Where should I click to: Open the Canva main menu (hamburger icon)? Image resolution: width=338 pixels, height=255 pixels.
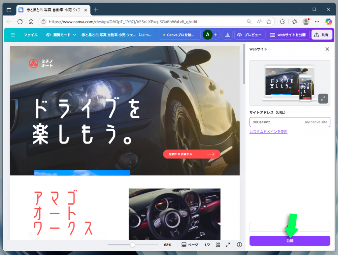[x=13, y=34]
